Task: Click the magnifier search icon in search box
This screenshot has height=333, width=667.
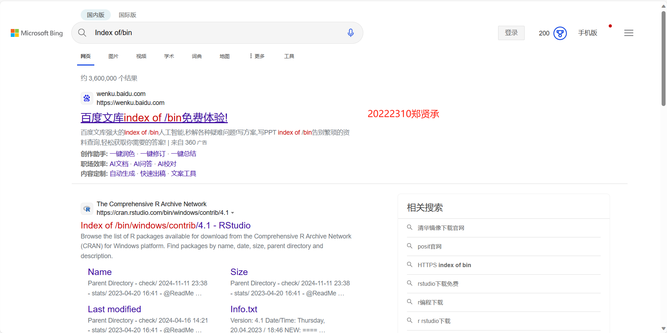Action: pyautogui.click(x=82, y=33)
